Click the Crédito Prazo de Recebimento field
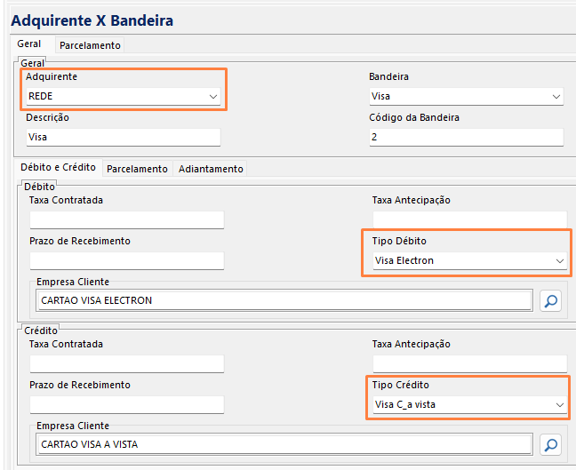The image size is (576, 470). pos(126,404)
